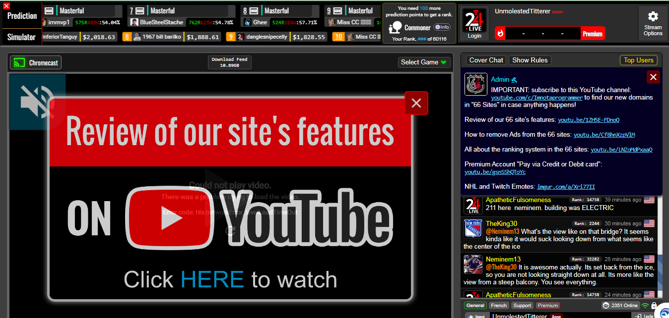Click the Download Feed 10.89GB button

click(229, 62)
